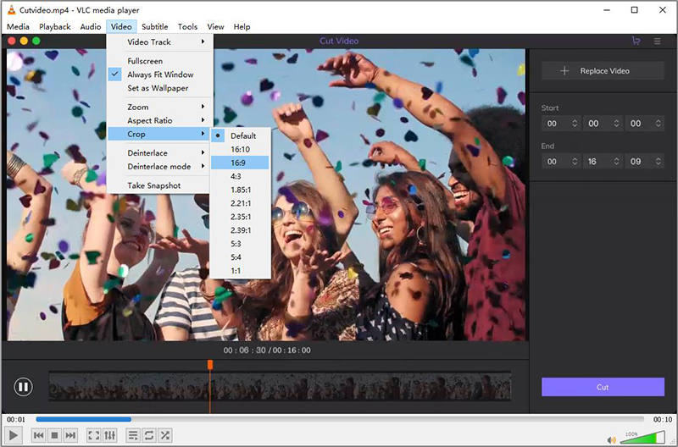This screenshot has width=678, height=447.
Task: Open the Audio menu
Action: coord(91,27)
